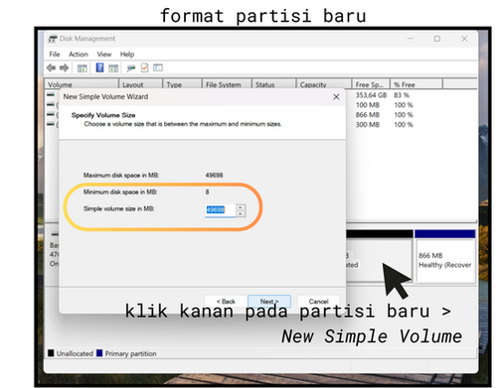The image size is (497, 388).
Task: Minimize the Disk Management window
Action: click(411, 39)
